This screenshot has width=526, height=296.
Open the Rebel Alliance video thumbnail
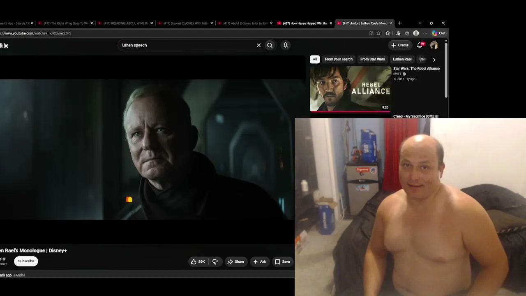pyautogui.click(x=351, y=89)
